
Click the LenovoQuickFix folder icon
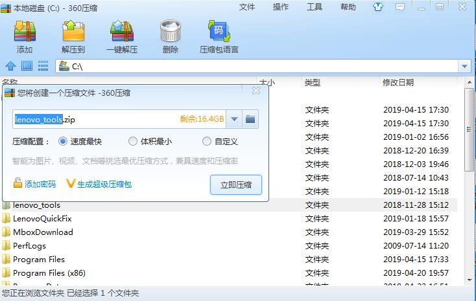click(6, 219)
